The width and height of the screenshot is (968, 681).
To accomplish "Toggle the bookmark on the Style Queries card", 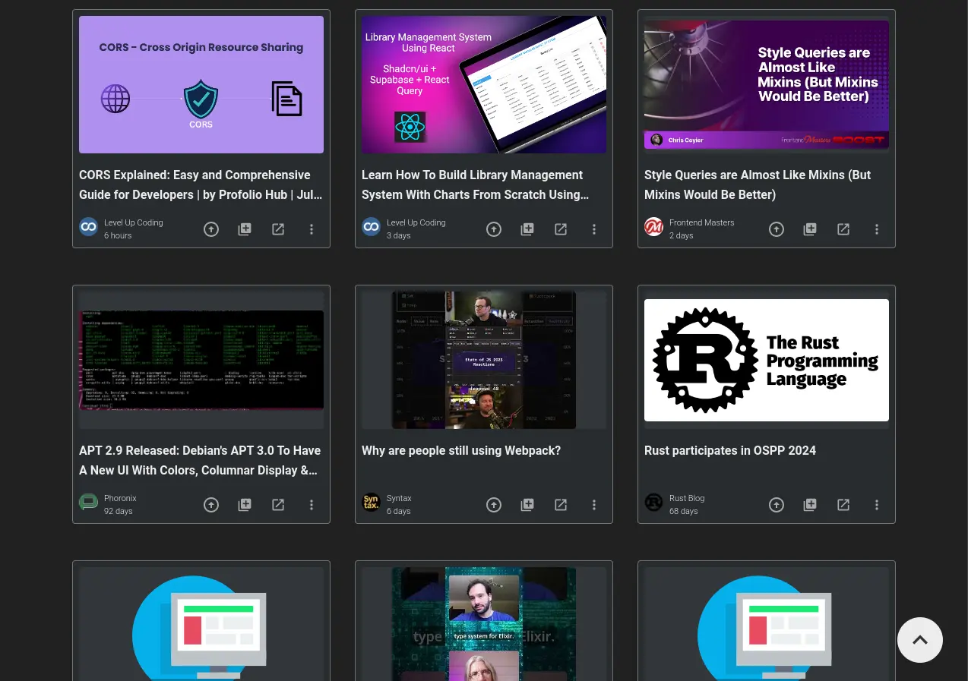I will click(810, 229).
